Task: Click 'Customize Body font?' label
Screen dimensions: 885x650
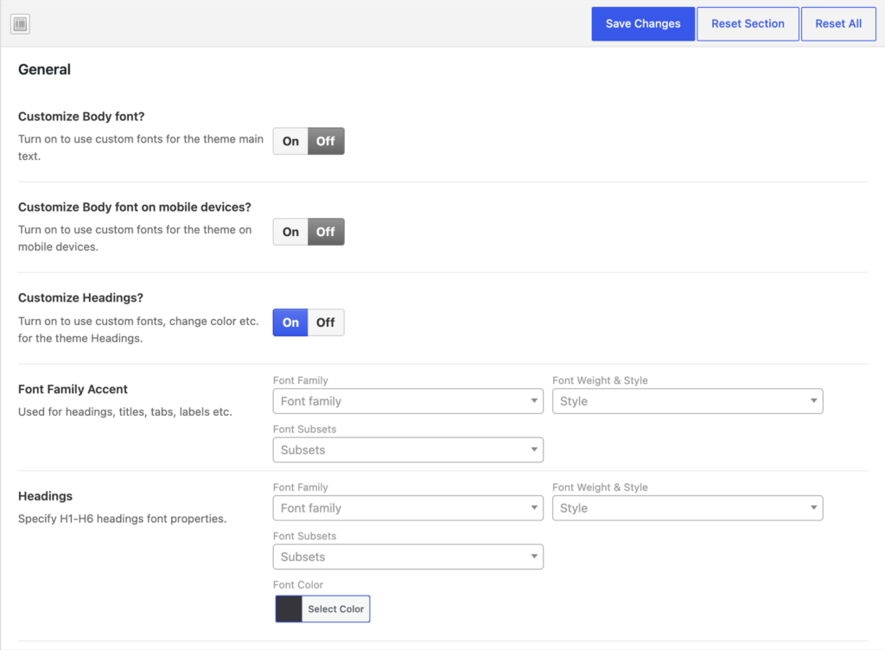Action: (x=81, y=116)
